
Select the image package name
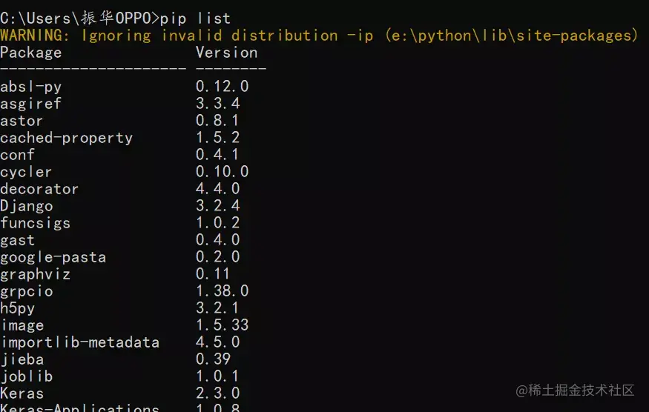pos(22,325)
